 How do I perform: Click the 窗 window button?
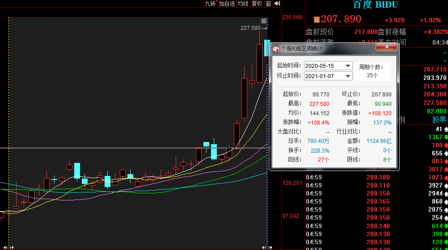268,4
